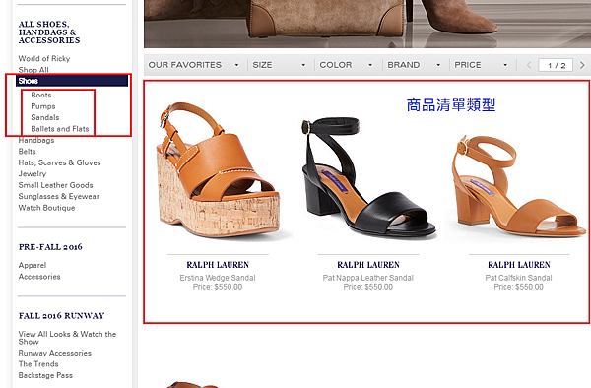Select the highlighted Shoes category
This screenshot has width=591, height=388.
click(x=72, y=81)
